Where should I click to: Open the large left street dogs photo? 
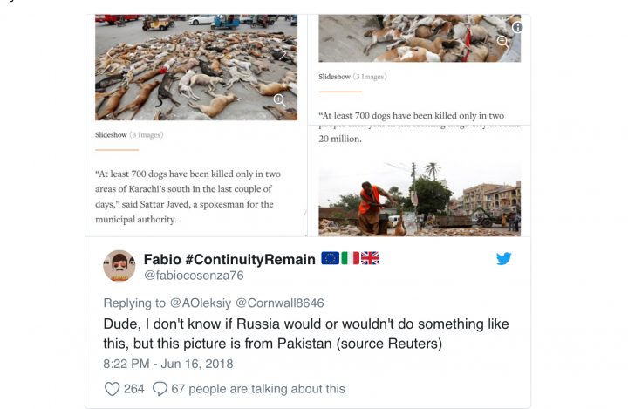[x=195, y=67]
